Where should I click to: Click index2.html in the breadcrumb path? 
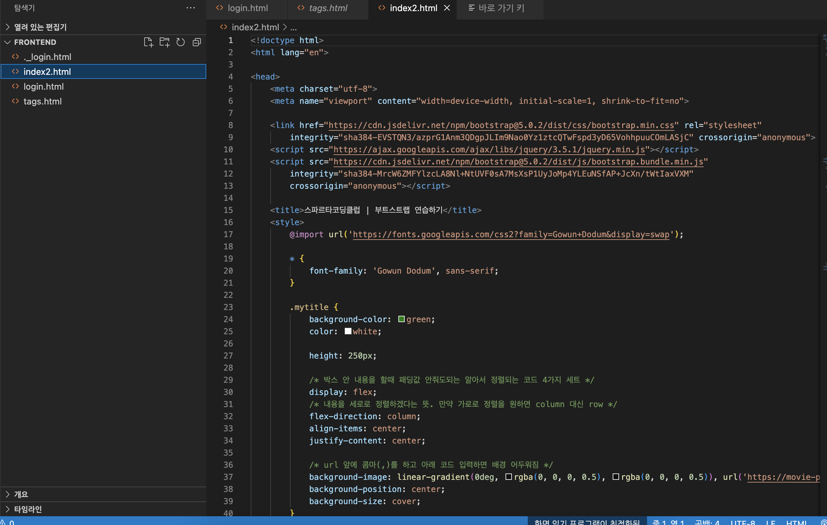pos(255,27)
